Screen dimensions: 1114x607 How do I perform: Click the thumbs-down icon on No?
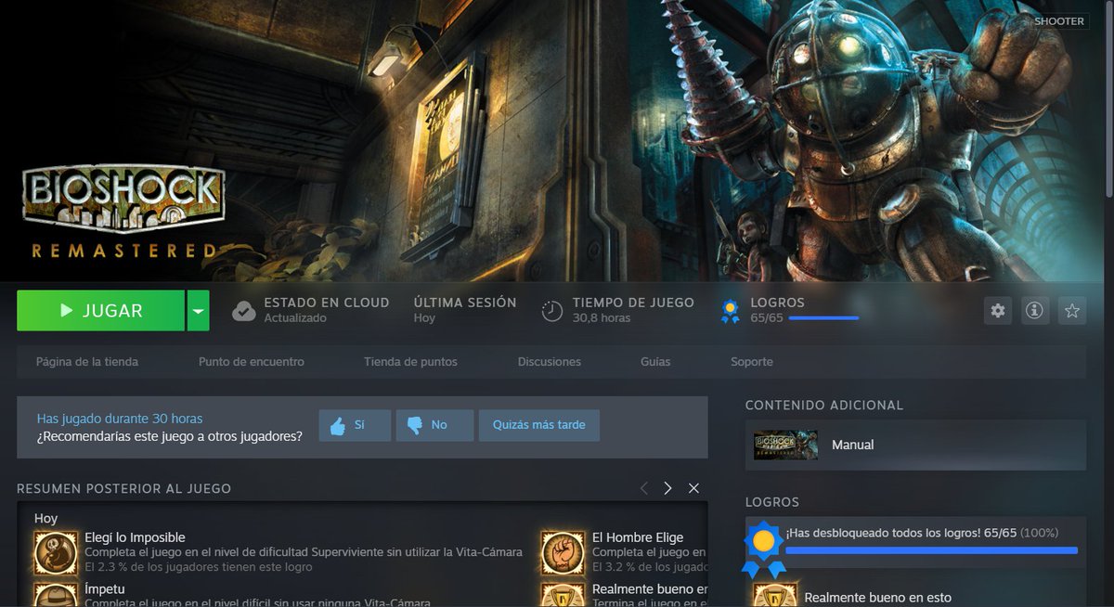point(414,425)
